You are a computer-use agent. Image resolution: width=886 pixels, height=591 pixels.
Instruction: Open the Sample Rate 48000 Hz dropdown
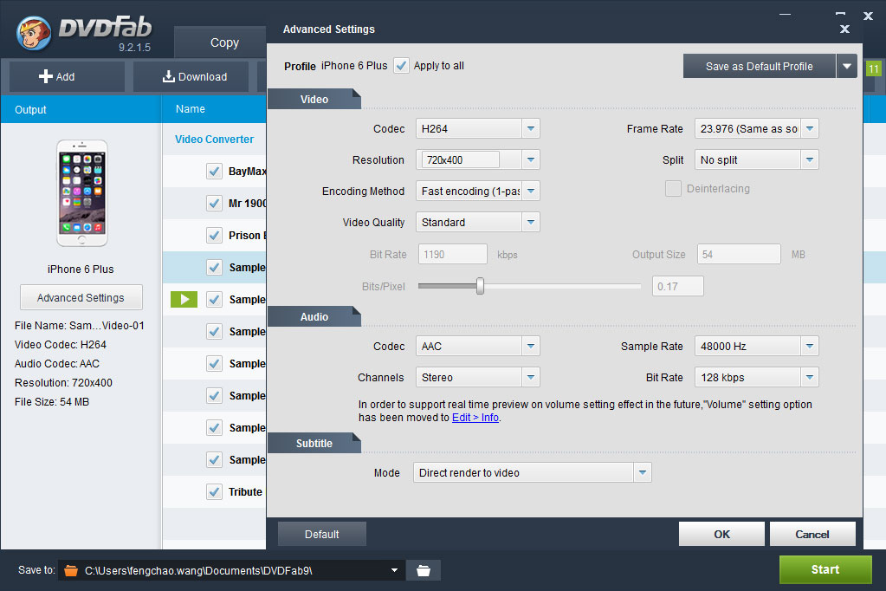point(810,346)
